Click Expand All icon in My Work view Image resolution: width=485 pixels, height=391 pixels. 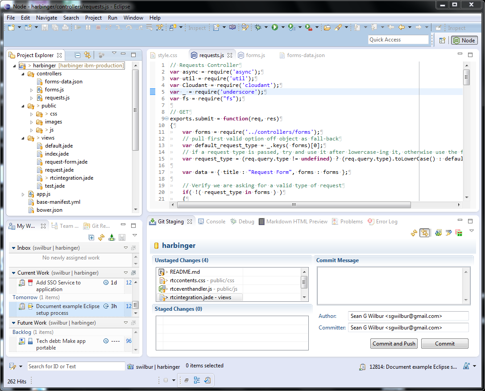coord(91,237)
